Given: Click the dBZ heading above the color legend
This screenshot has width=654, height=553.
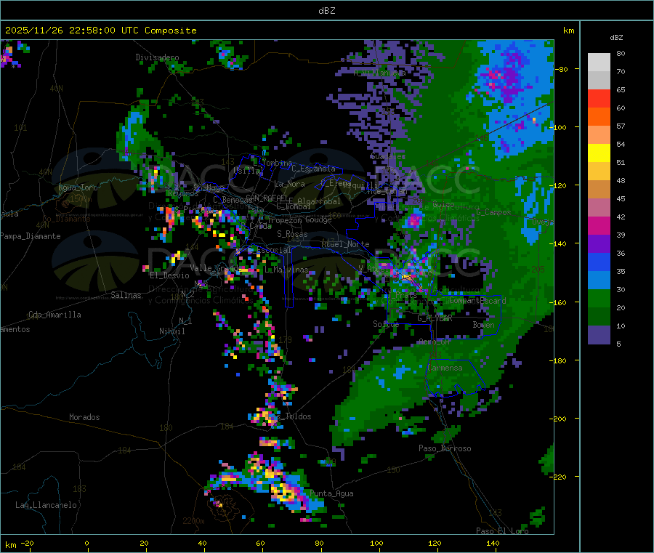Looking at the screenshot, I should (x=616, y=38).
